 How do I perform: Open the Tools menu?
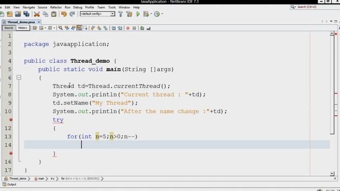click(112, 7)
